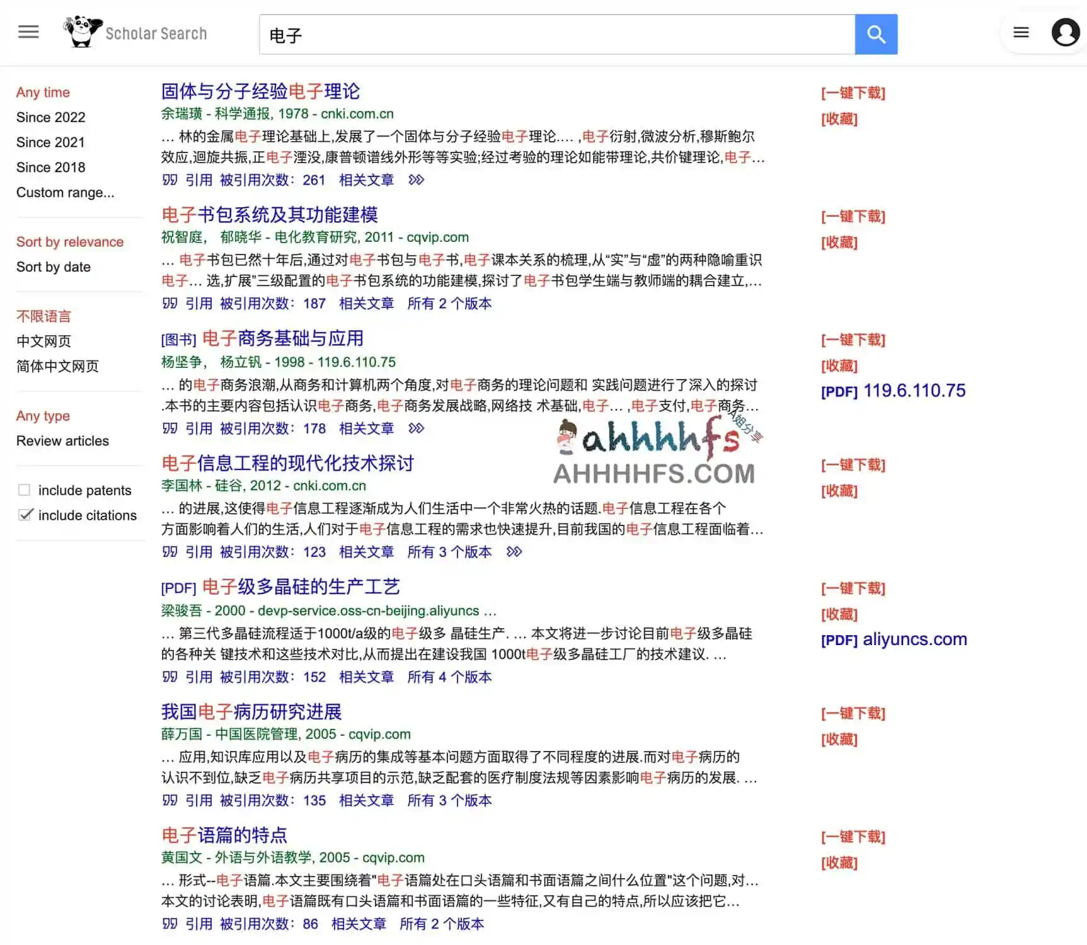Click the cite quotation icon under 电子语篇的特点
The width and height of the screenshot is (1087, 945).
[x=169, y=924]
